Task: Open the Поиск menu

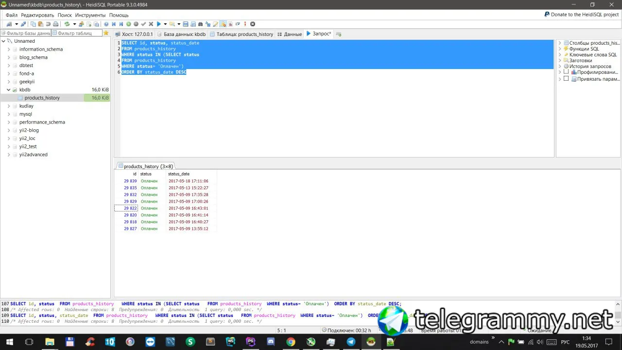Action: (65, 15)
